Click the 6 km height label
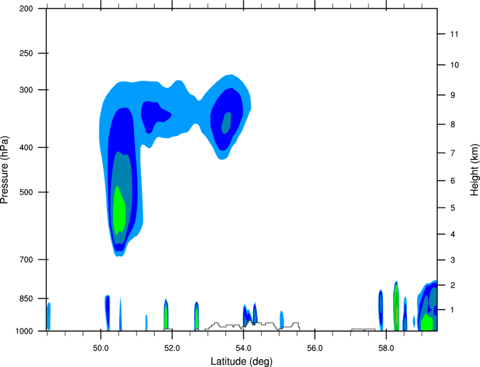Image resolution: width=480 pixels, height=367 pixels. (453, 181)
